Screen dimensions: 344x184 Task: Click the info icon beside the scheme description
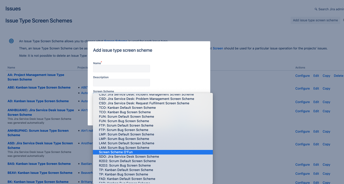[x=11, y=41]
